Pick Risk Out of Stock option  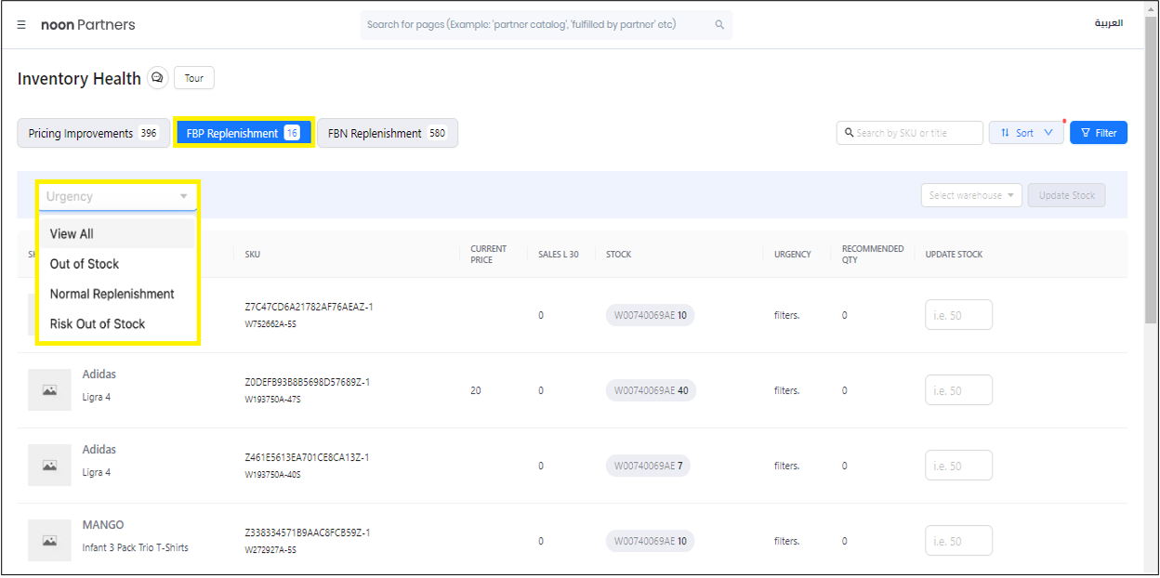[x=98, y=323]
